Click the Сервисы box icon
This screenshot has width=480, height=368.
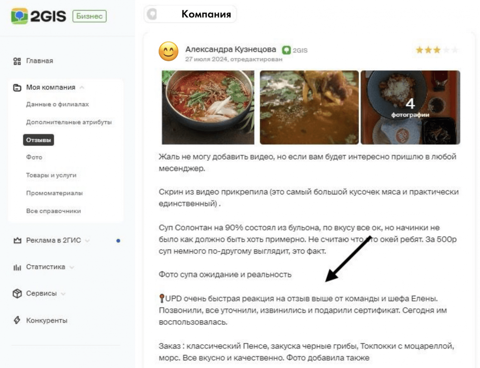(17, 293)
